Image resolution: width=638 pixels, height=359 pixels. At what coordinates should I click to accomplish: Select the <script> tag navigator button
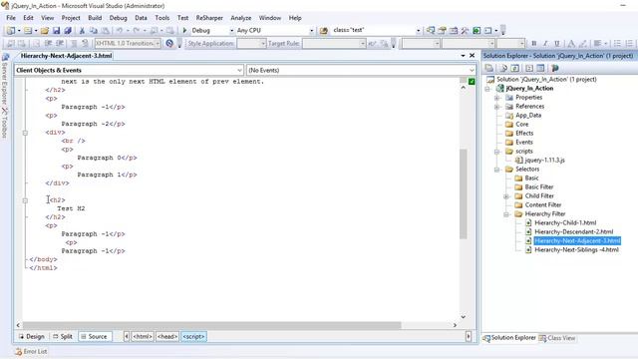193,337
